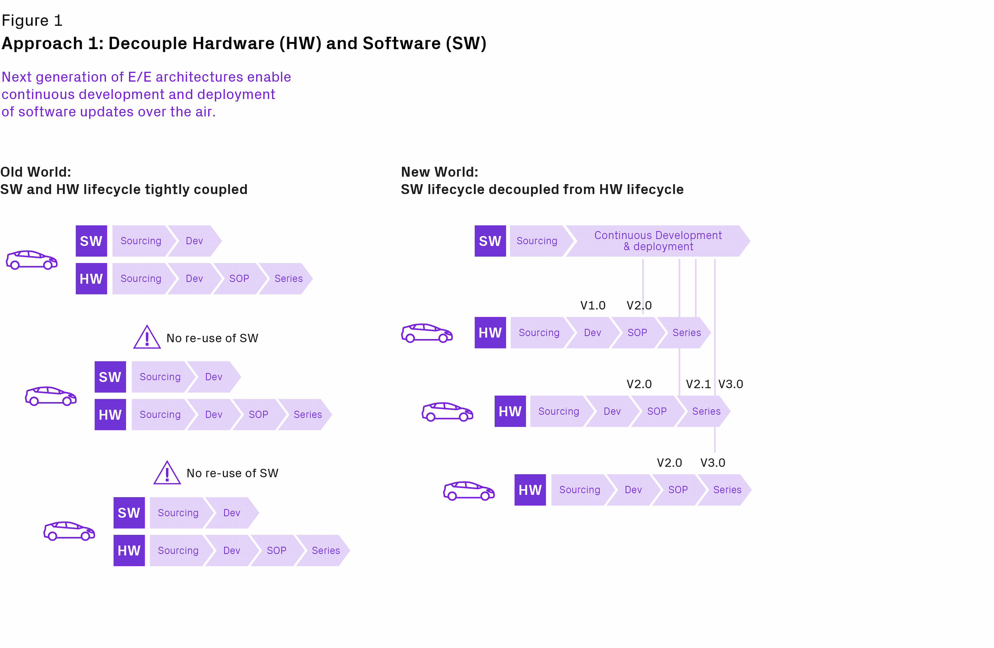The width and height of the screenshot is (994, 648).
Task: Select the car icon beside the middle Old World rows
Action: pos(51,396)
